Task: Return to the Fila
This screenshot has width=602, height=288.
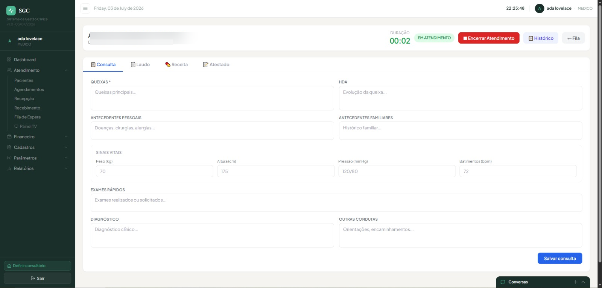Action: click(573, 38)
